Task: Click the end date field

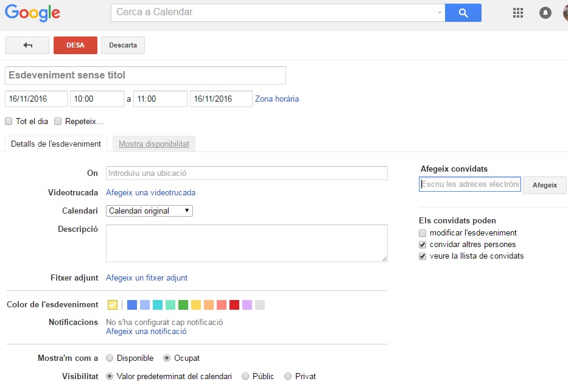Action: (221, 99)
